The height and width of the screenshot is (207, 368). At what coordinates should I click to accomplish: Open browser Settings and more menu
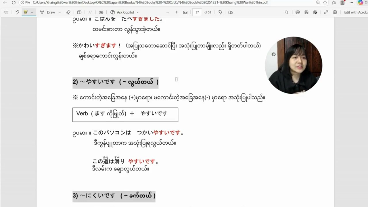(351, 3)
